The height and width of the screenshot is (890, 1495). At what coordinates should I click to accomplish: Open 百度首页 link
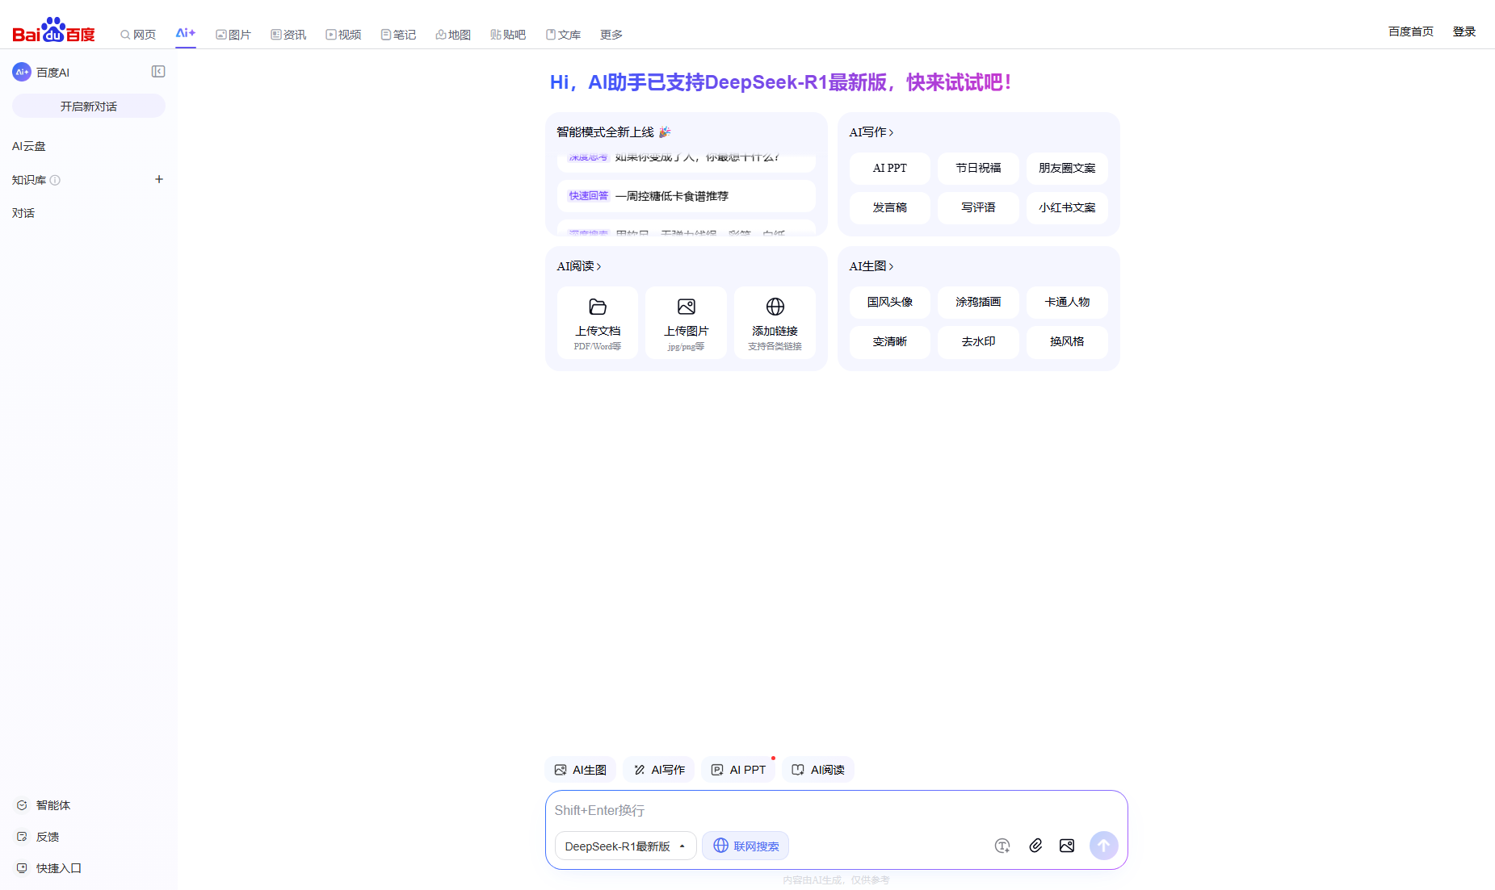(x=1411, y=31)
